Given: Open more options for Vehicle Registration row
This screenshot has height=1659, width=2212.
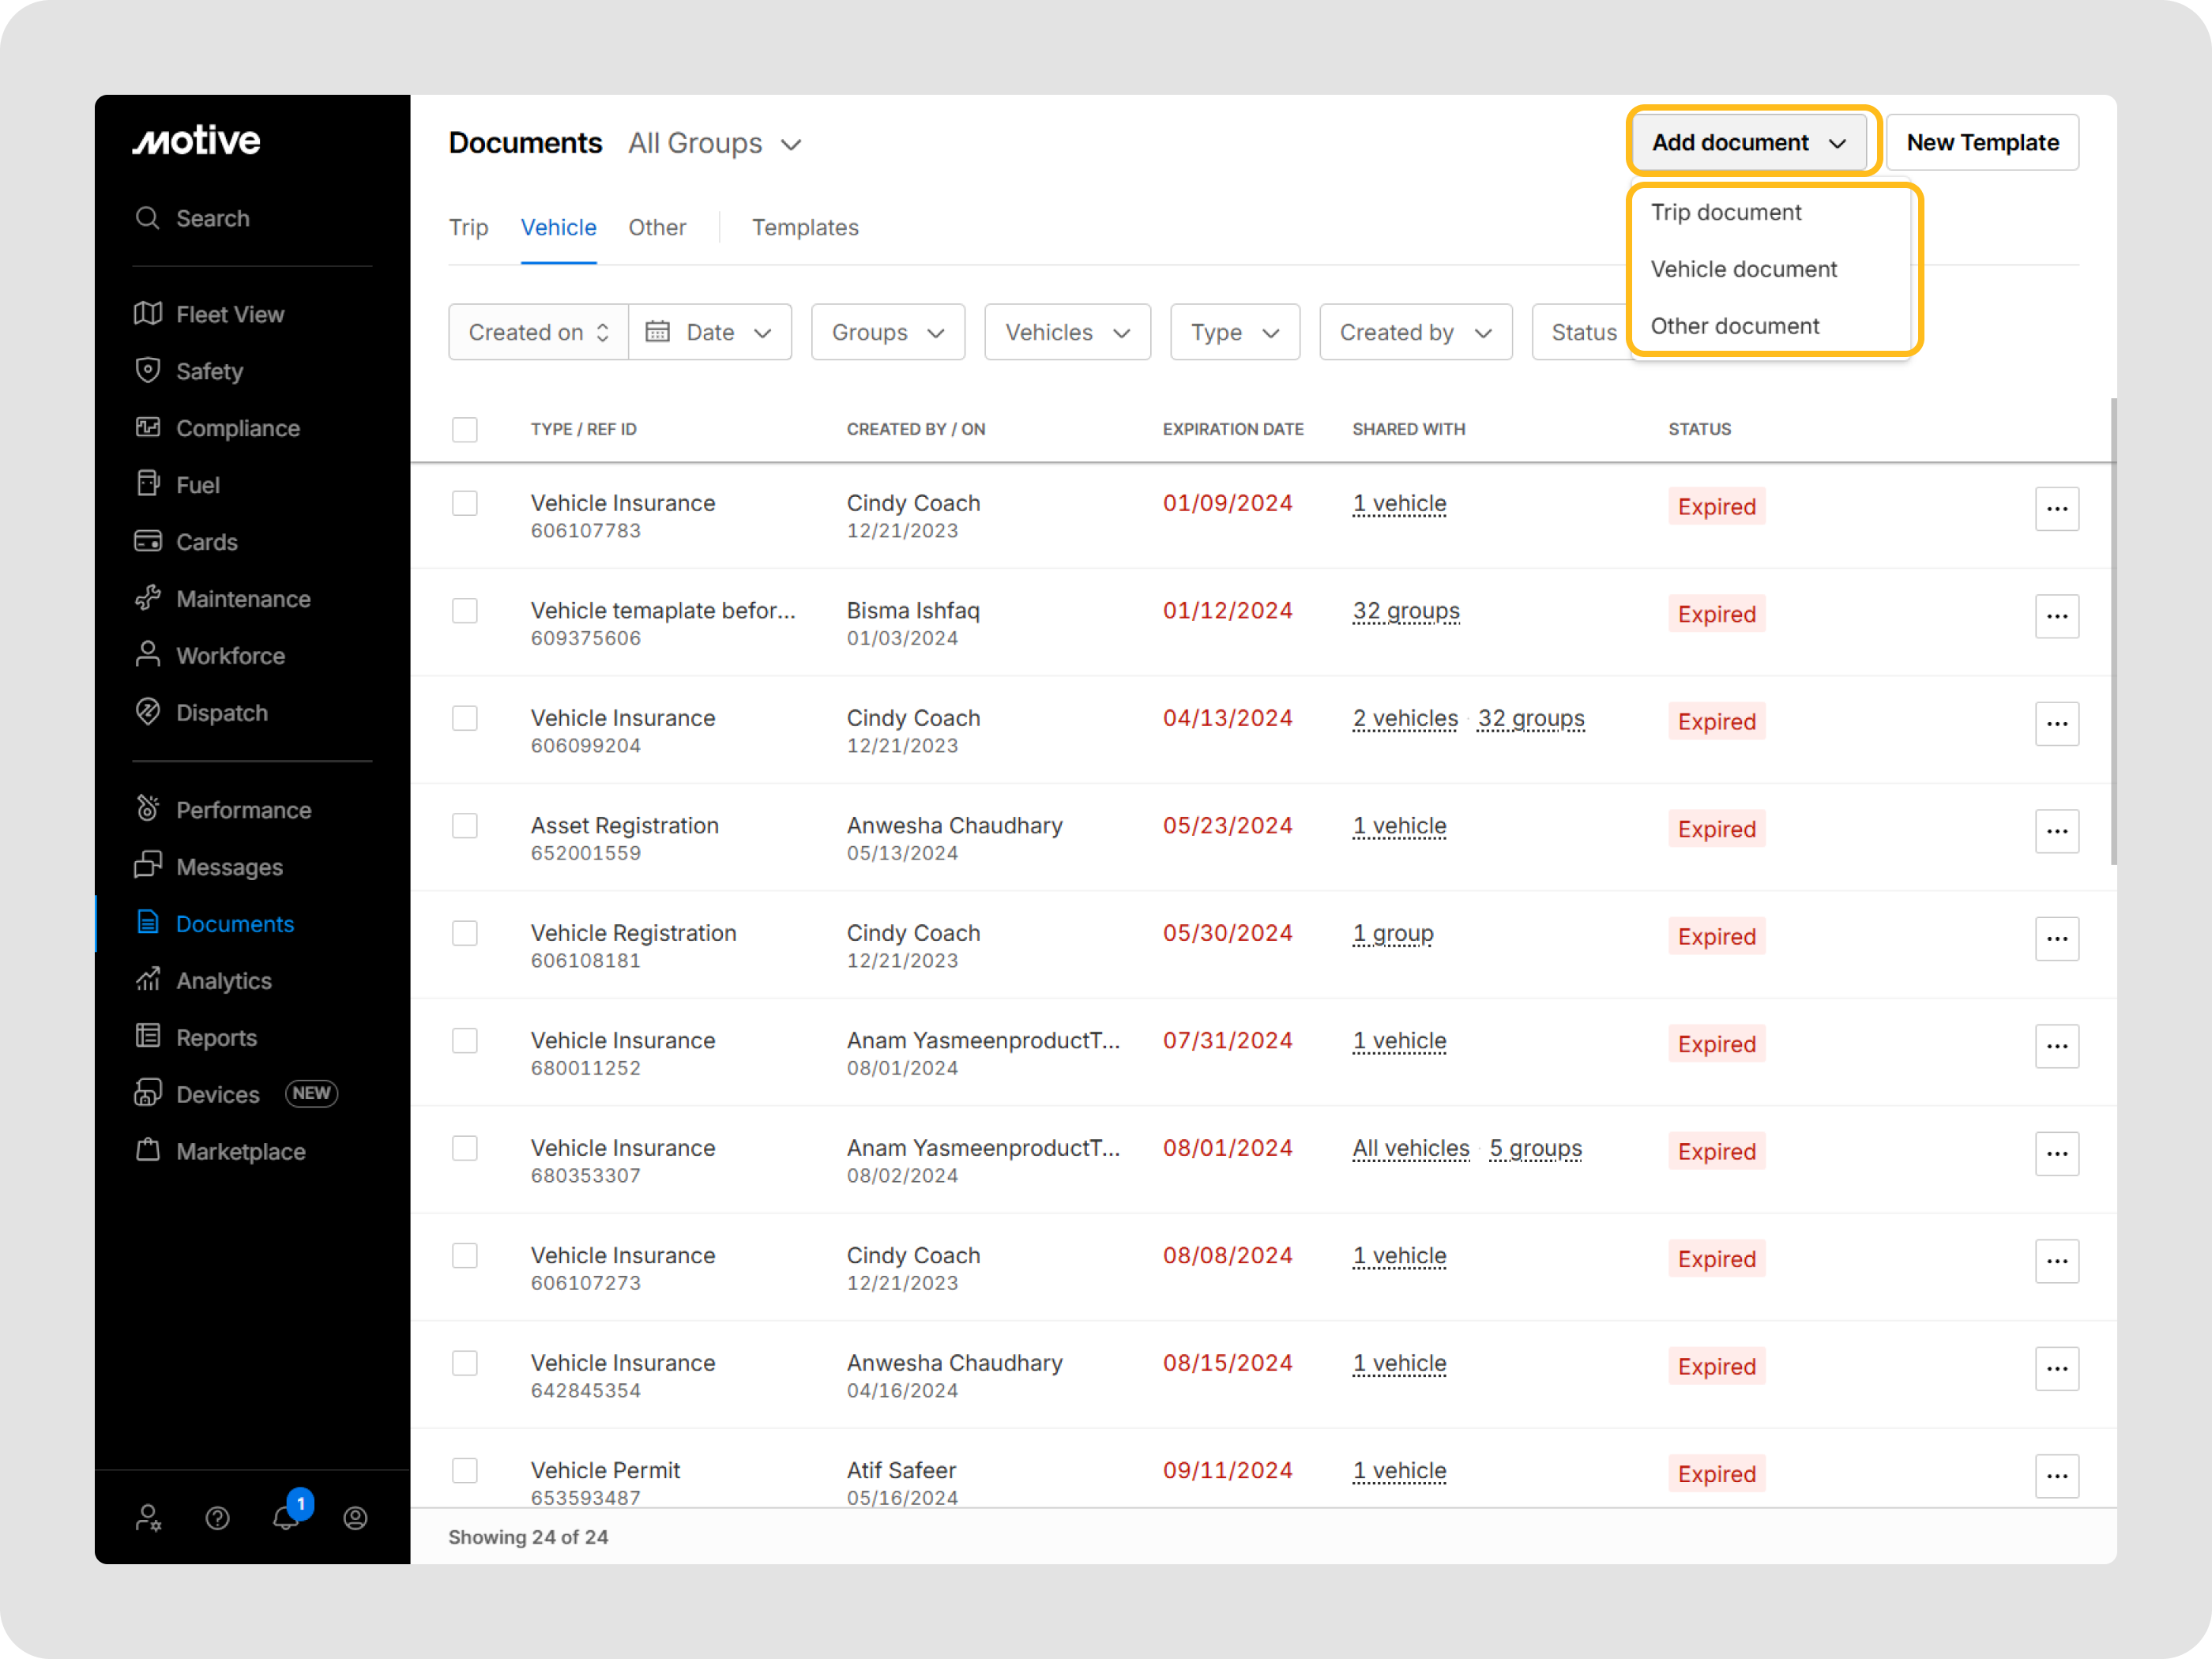Looking at the screenshot, I should 2056,938.
